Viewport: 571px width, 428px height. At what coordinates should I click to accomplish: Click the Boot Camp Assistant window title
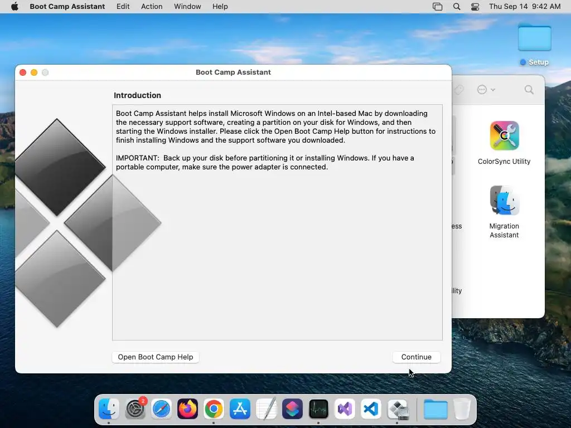tap(234, 72)
